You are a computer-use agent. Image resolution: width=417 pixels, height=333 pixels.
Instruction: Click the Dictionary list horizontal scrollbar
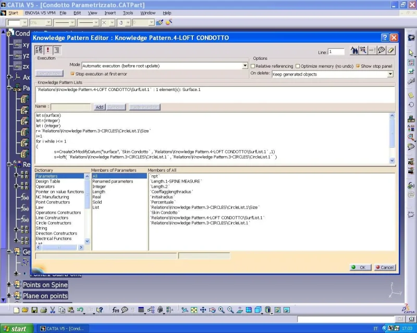pyautogui.click(x=59, y=247)
